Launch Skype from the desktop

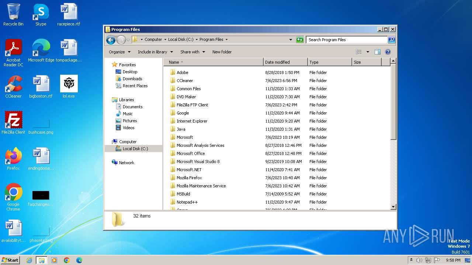pos(41,15)
